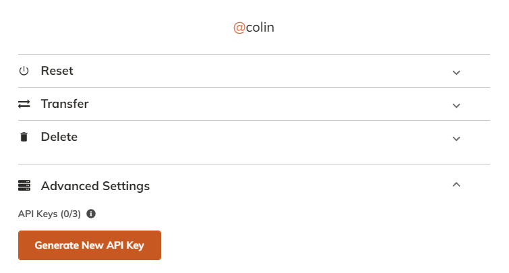The width and height of the screenshot is (509, 273).
Task: Click the trash can Delete icon
Action: 24,137
